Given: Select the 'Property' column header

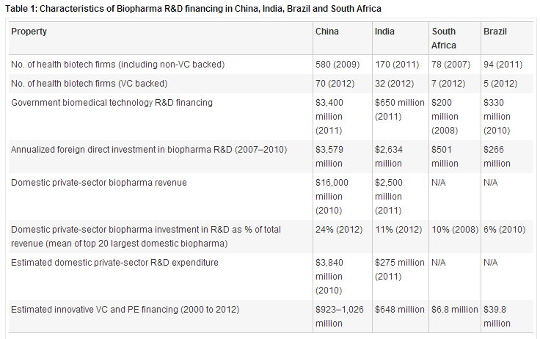Looking at the screenshot, I should 29,32.
